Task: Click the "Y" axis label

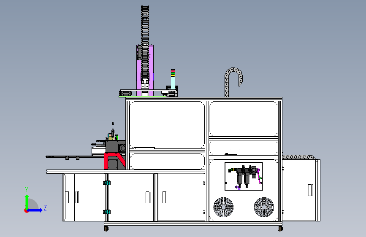Action: point(27,190)
